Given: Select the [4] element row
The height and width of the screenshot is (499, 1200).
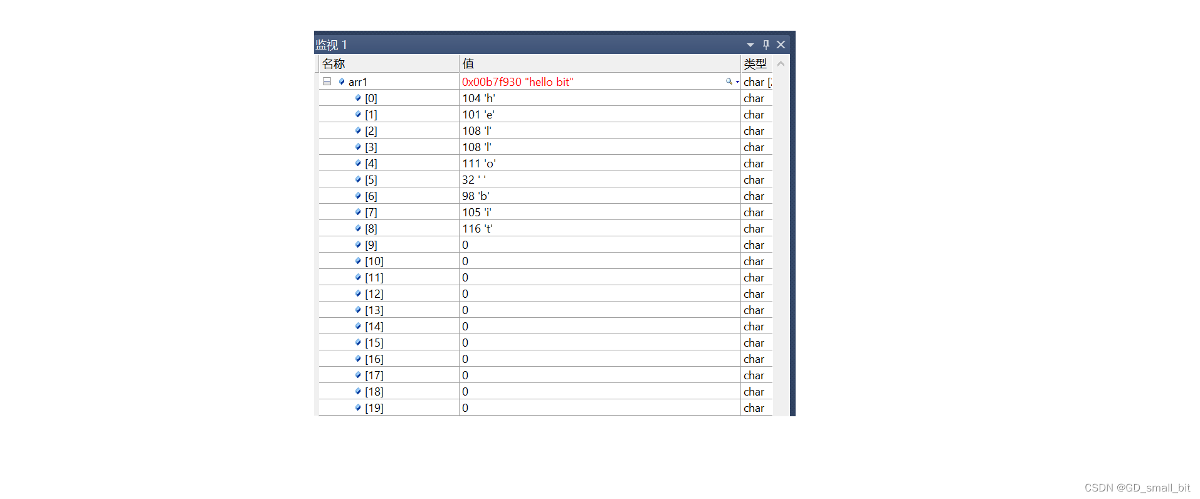Looking at the screenshot, I should [x=545, y=163].
